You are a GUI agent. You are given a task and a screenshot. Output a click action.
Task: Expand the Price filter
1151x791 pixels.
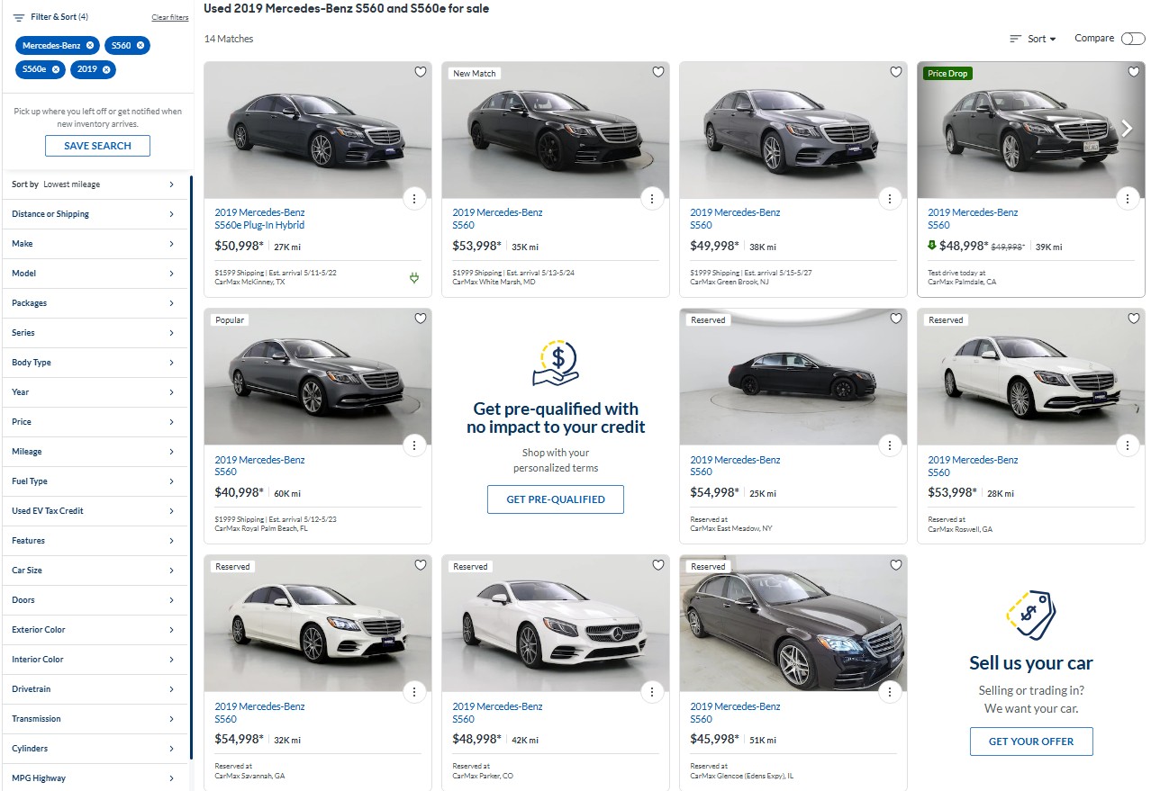click(95, 422)
